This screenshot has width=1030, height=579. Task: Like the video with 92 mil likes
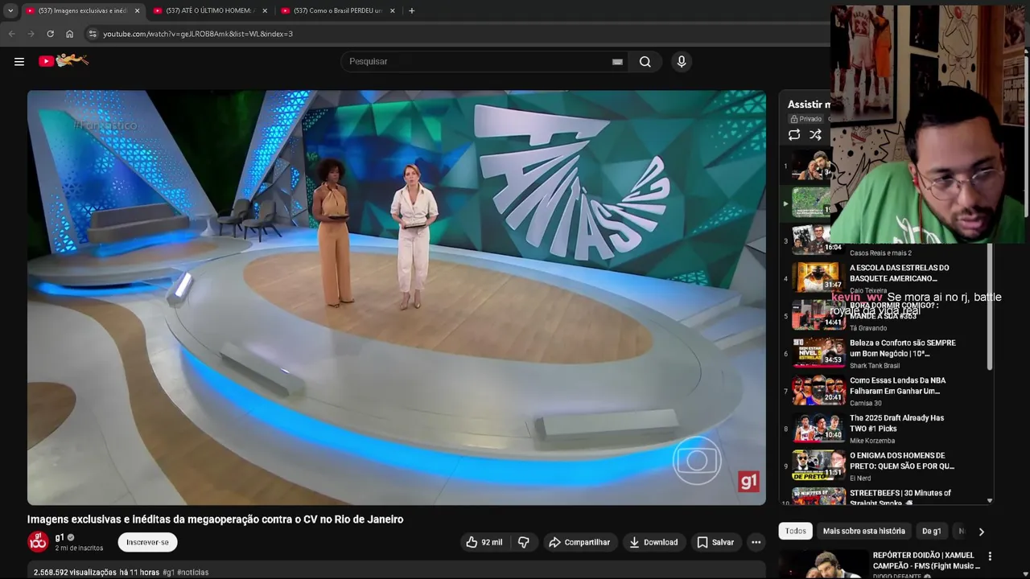point(484,542)
